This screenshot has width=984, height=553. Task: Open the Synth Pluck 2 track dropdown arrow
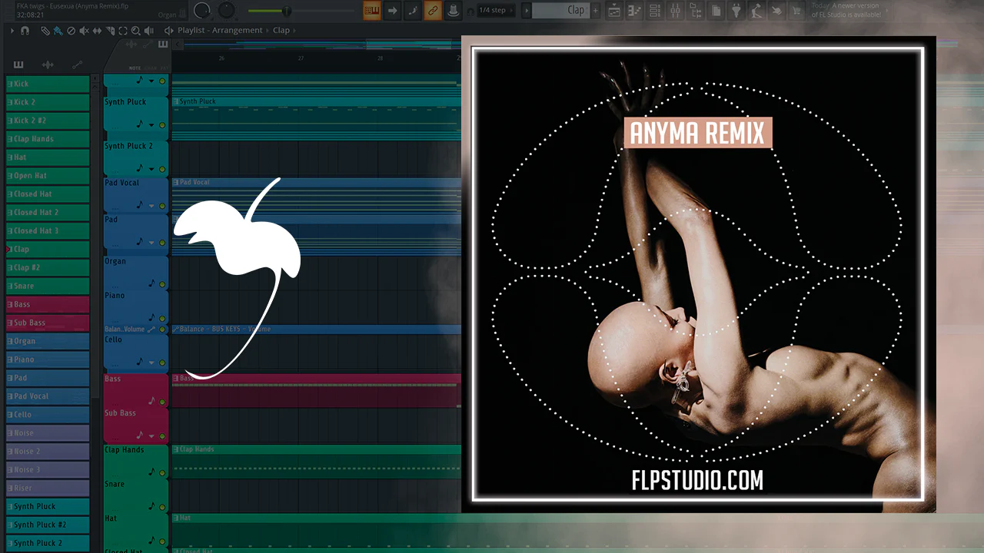click(x=151, y=169)
